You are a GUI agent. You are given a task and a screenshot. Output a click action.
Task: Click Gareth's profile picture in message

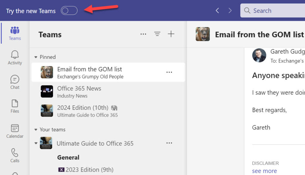pos(259,55)
